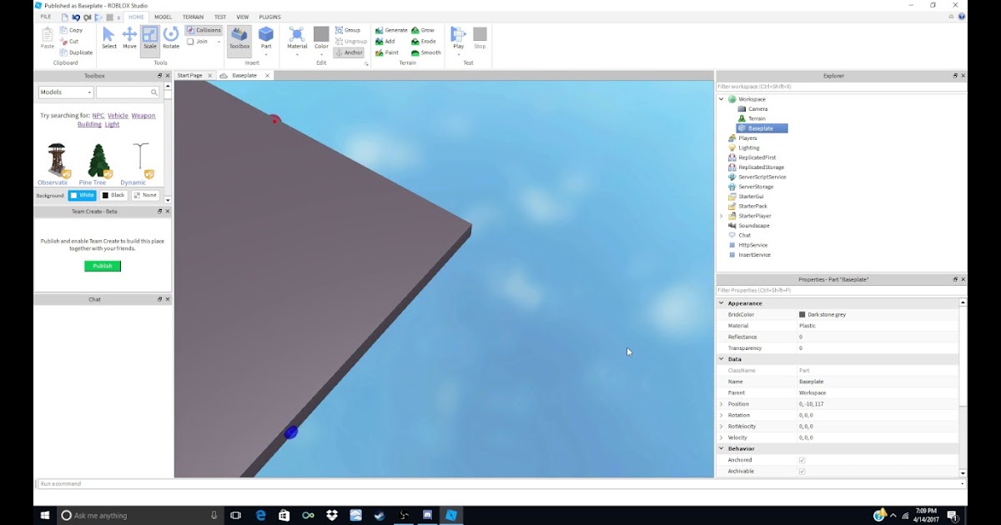The image size is (1001, 525).
Task: Collapse the Workspace tree node
Action: pos(722,99)
